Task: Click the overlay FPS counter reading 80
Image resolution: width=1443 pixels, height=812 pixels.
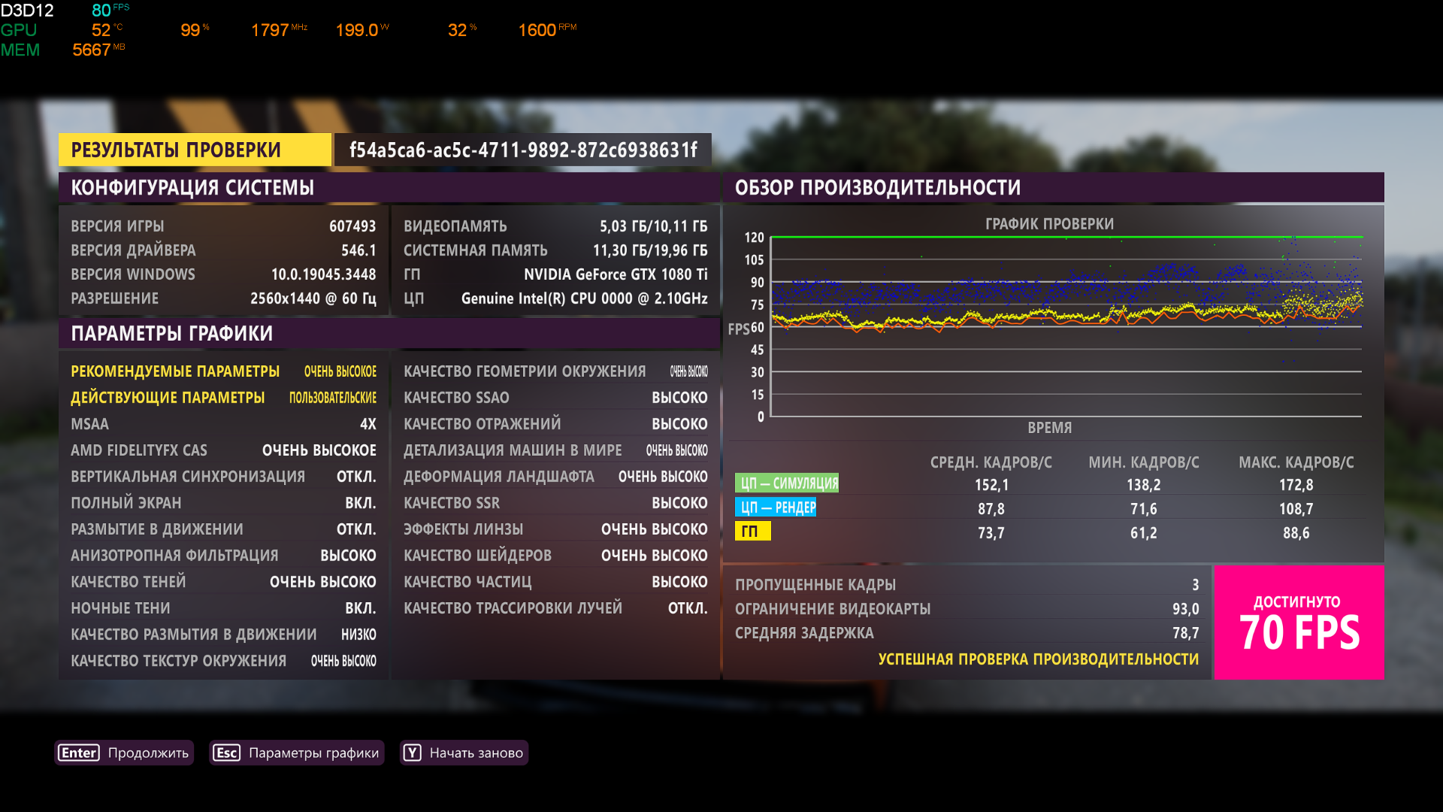Action: click(101, 11)
